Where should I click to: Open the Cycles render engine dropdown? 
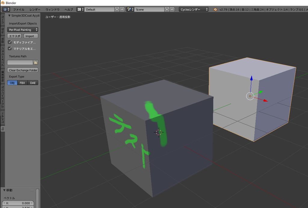(193, 9)
